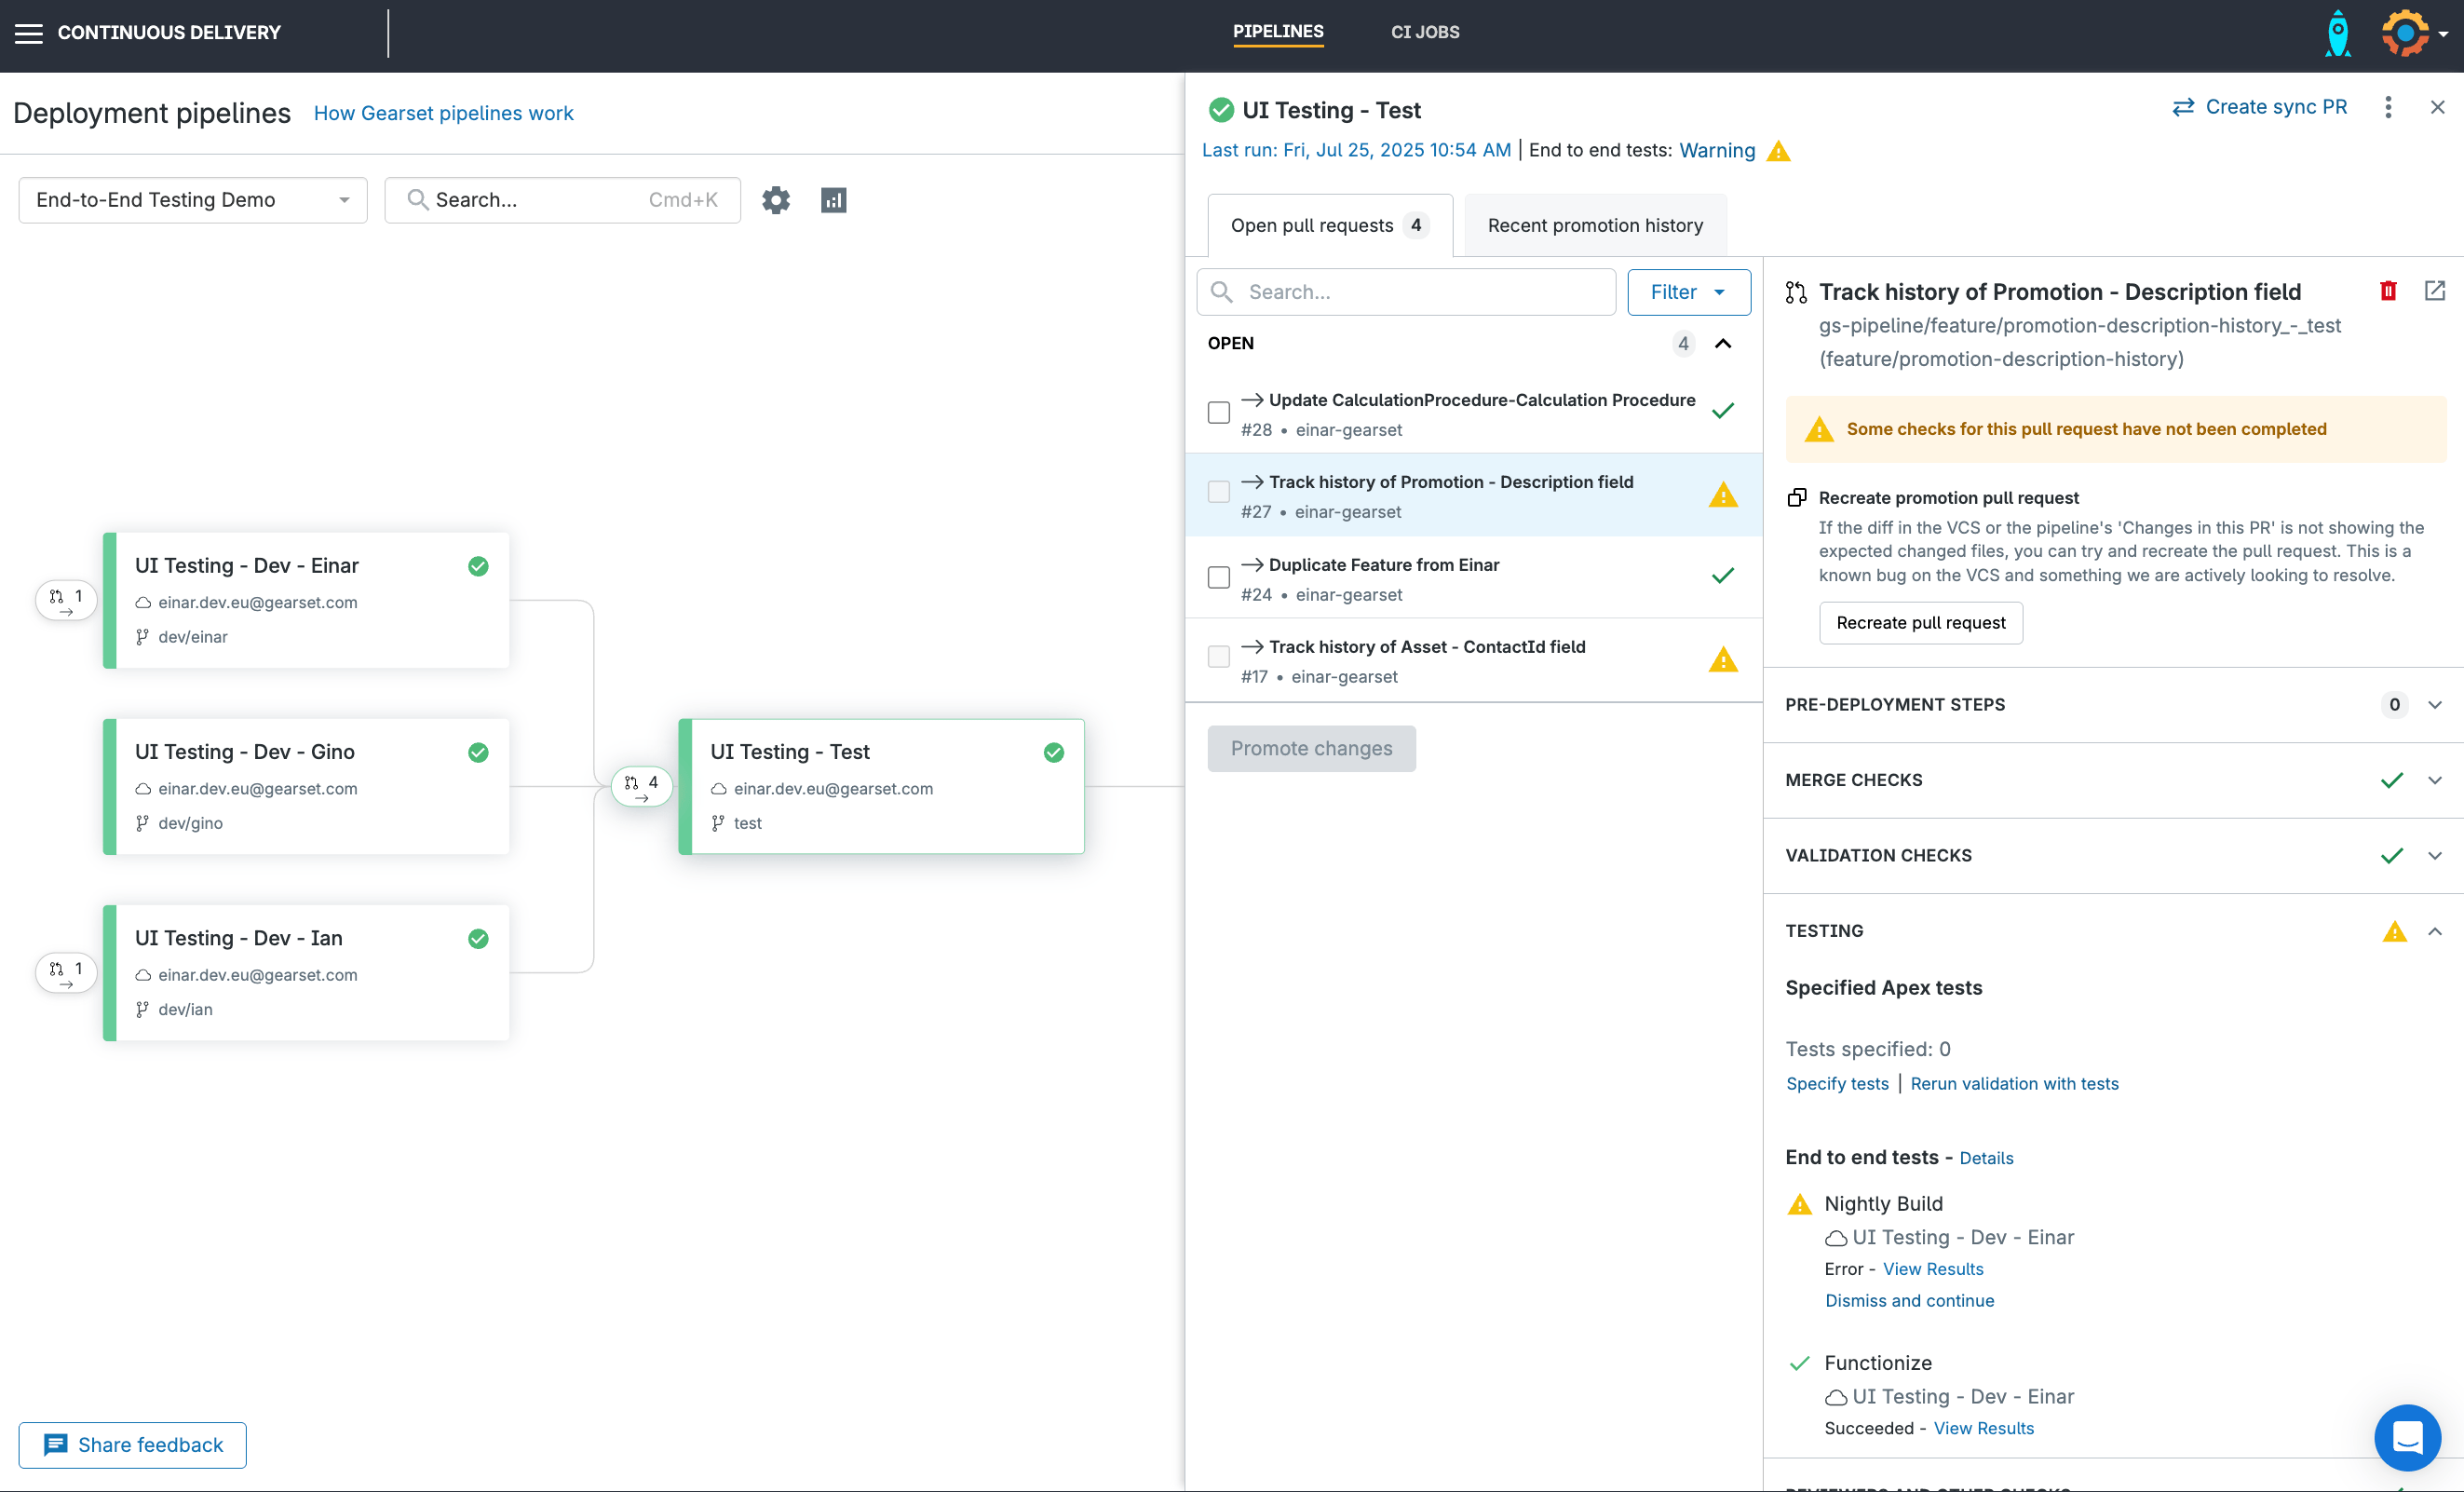This screenshot has width=2464, height=1492.
Task: Open the pipeline settings gear icon
Action: coord(777,200)
